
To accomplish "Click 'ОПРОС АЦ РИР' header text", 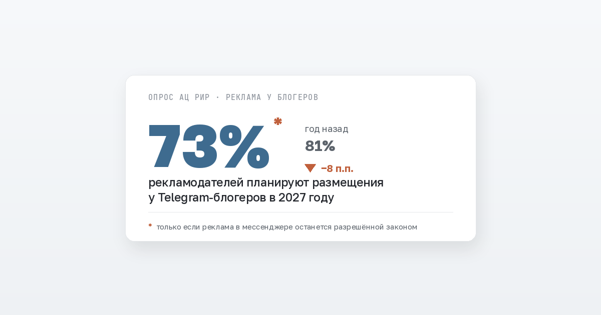I will tap(179, 97).
